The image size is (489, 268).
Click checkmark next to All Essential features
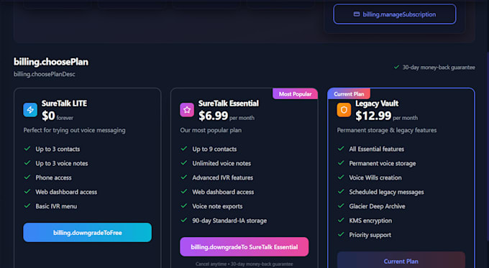click(x=341, y=148)
